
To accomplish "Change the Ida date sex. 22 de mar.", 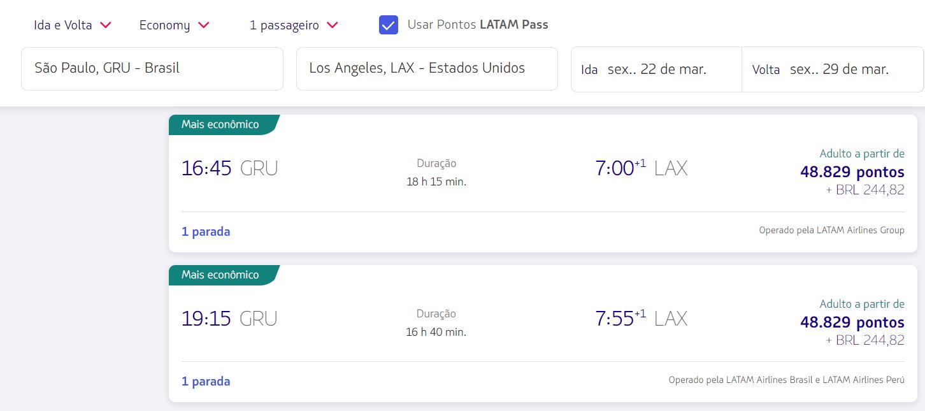I will click(656, 69).
